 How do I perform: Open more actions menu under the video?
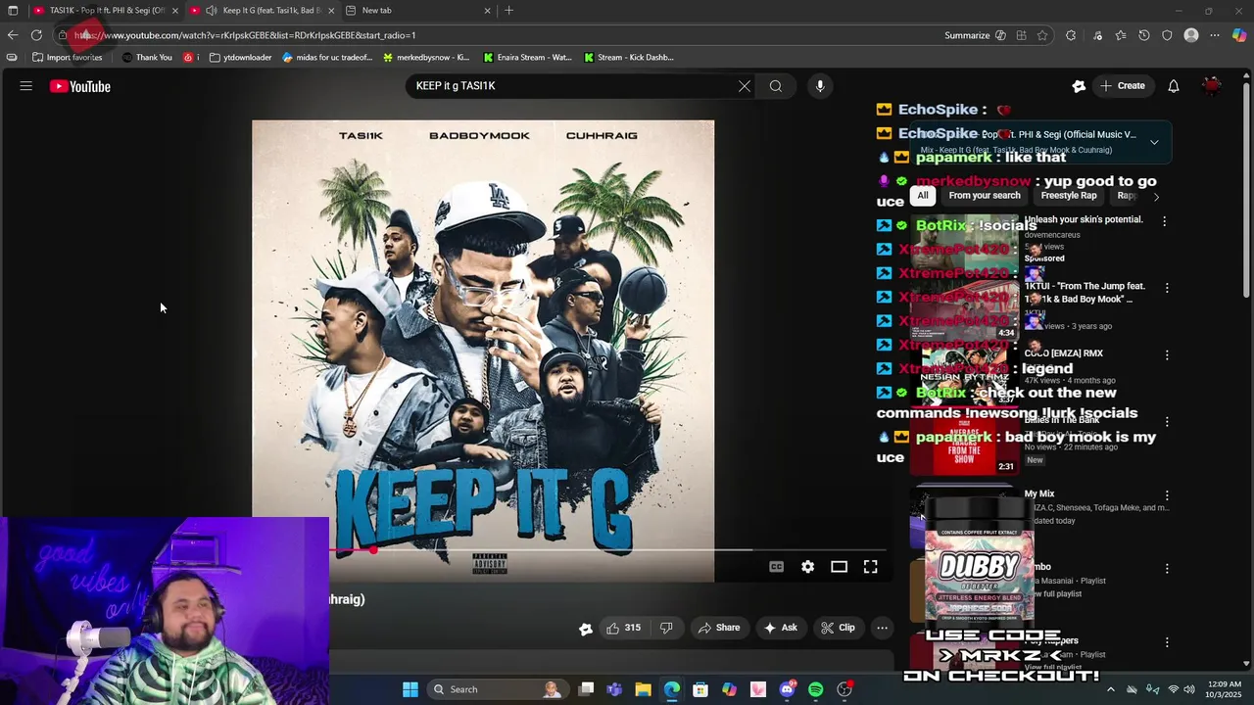[x=882, y=628]
